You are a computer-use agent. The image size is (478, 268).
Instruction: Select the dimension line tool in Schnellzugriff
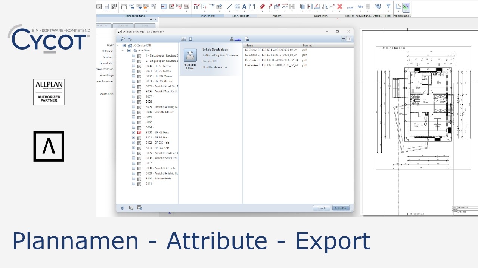pyautogui.click(x=252, y=6)
